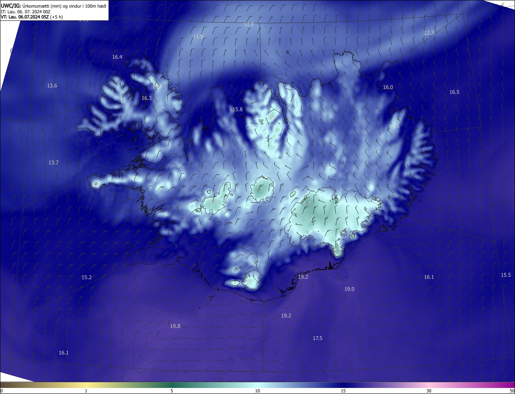The image size is (515, 394).
Task: Select the valid time line 'VT: Lau. 06.07.2024 05Z (+5 h)'
Action: [x=32, y=17]
